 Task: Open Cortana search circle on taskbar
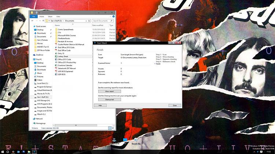click(8, 152)
